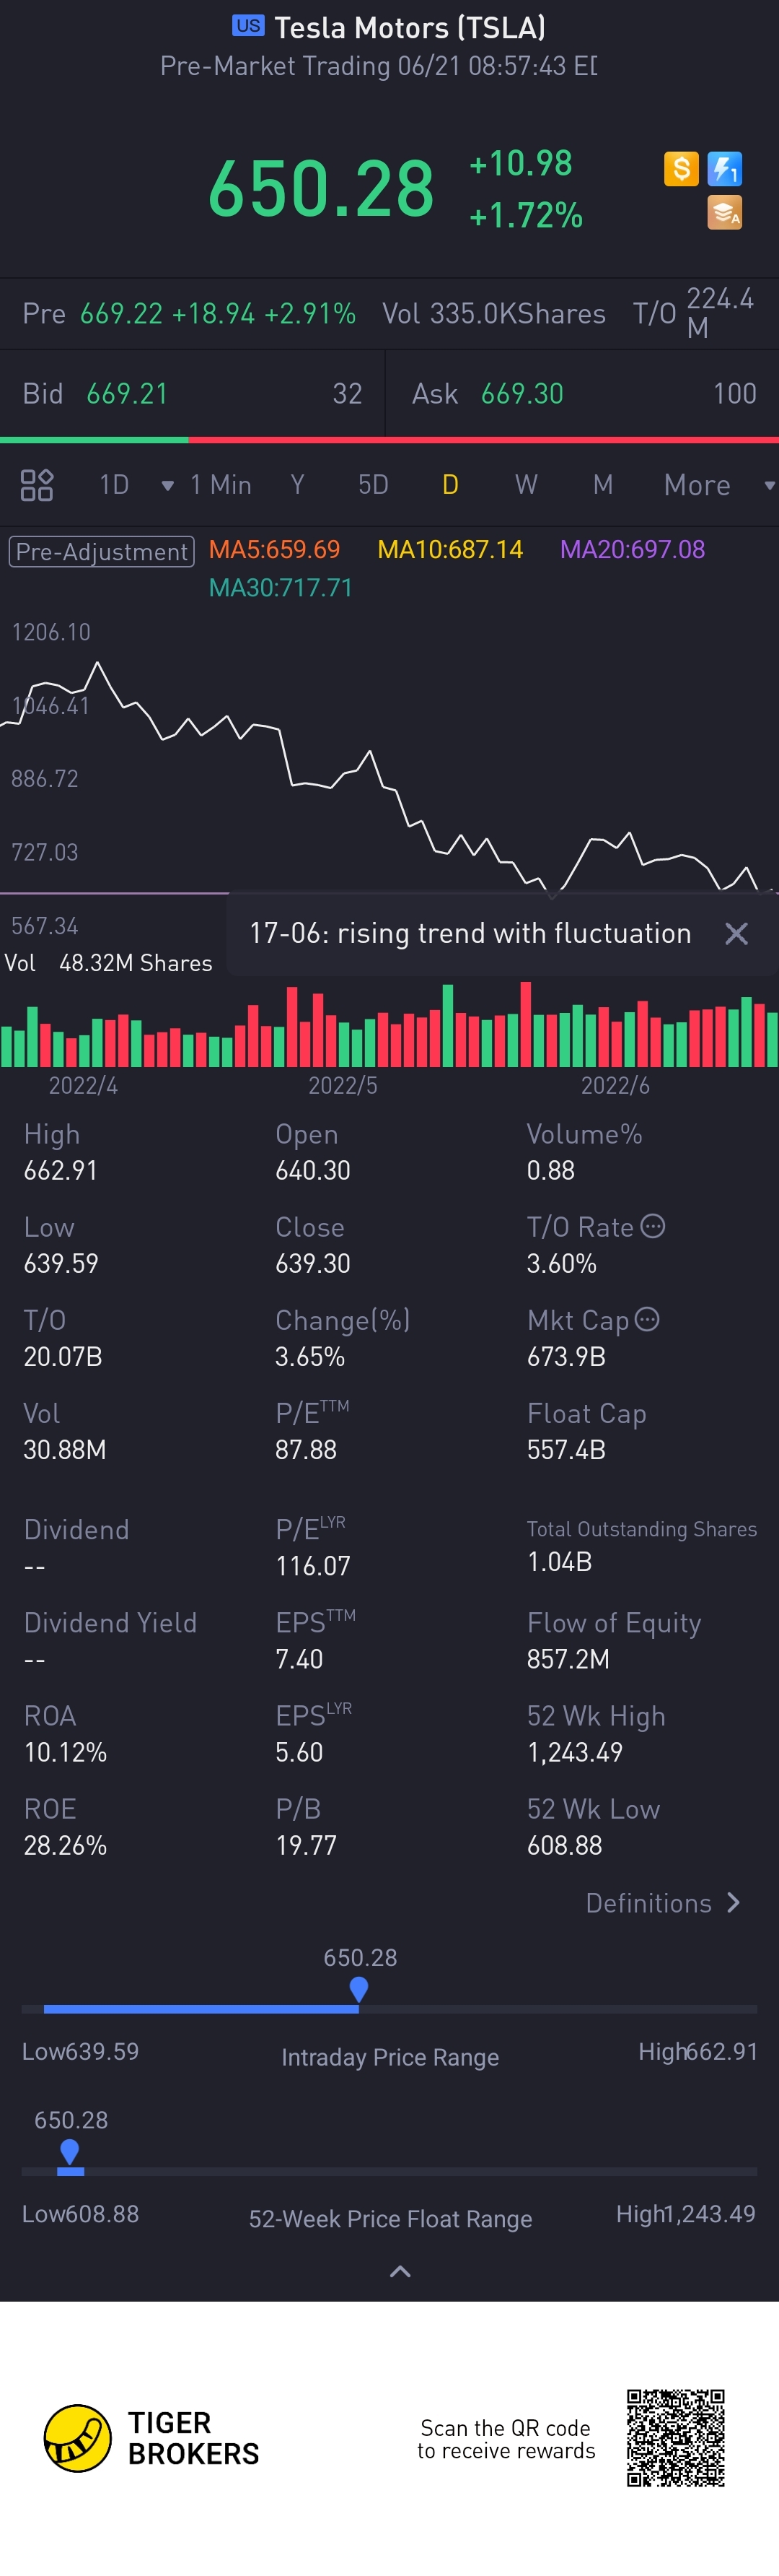Select the W weekly chart tab
The image size is (779, 2576).
pos(527,485)
